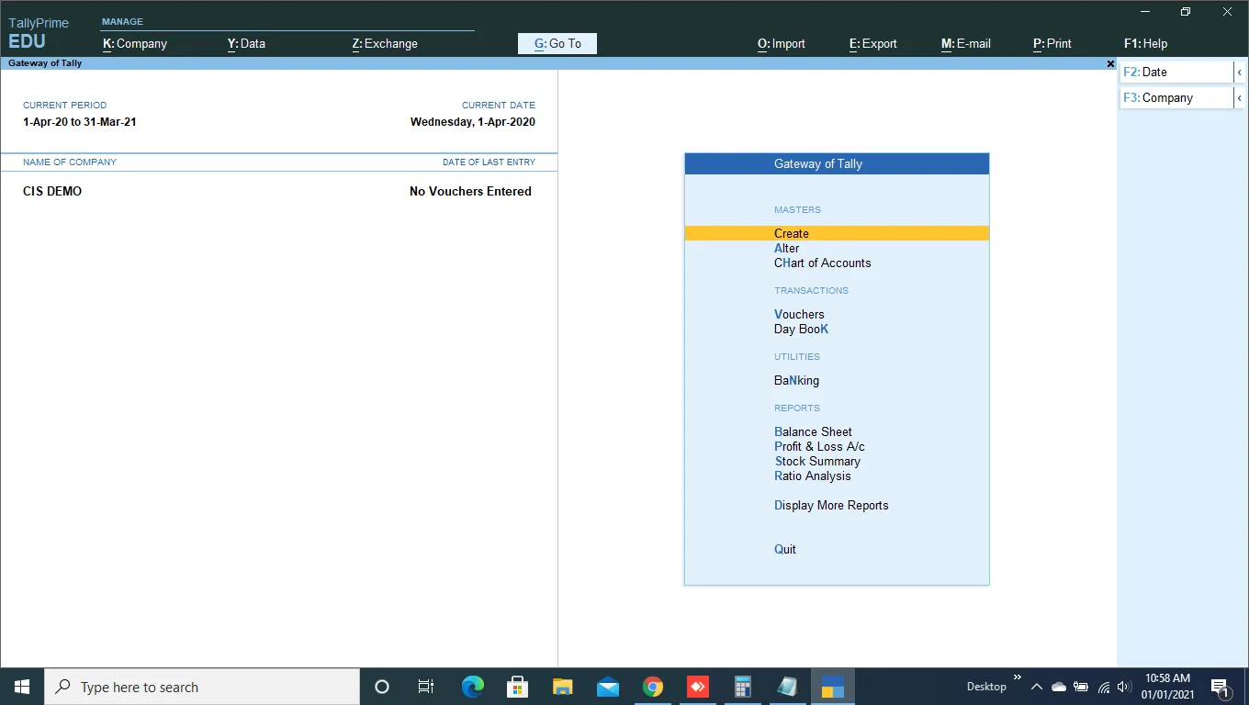Open Mail app from taskbar

tap(607, 687)
